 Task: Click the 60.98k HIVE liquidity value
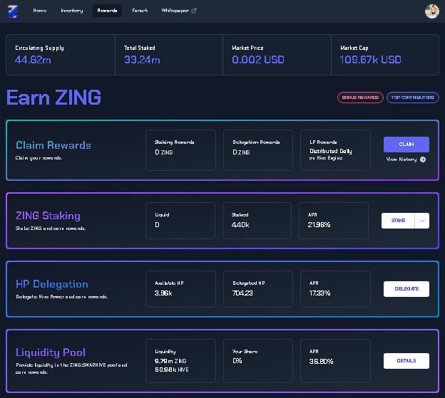tap(171, 370)
